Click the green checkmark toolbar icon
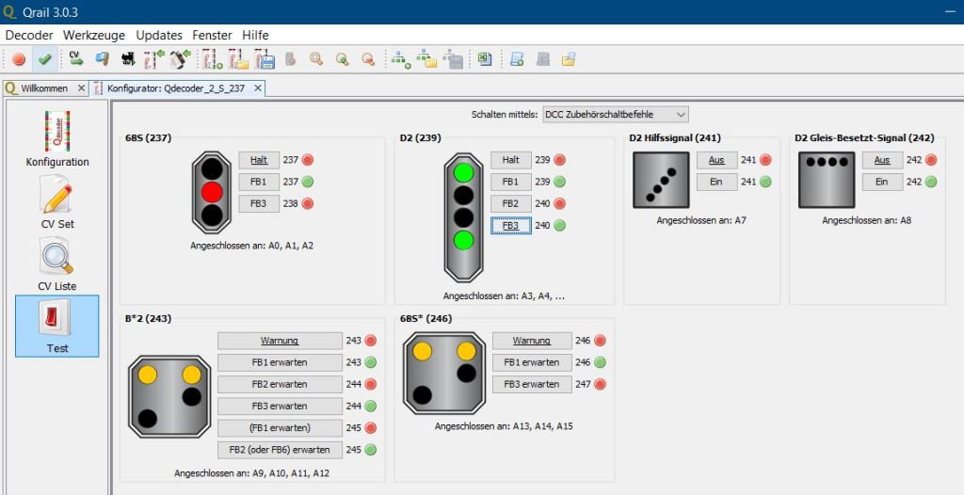The image size is (964, 495). [45, 59]
